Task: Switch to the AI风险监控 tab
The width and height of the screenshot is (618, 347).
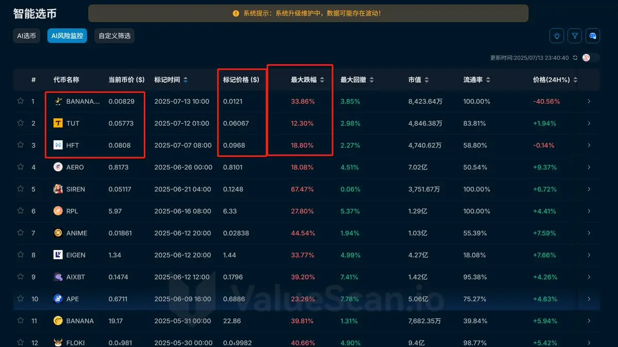Action: [67, 36]
